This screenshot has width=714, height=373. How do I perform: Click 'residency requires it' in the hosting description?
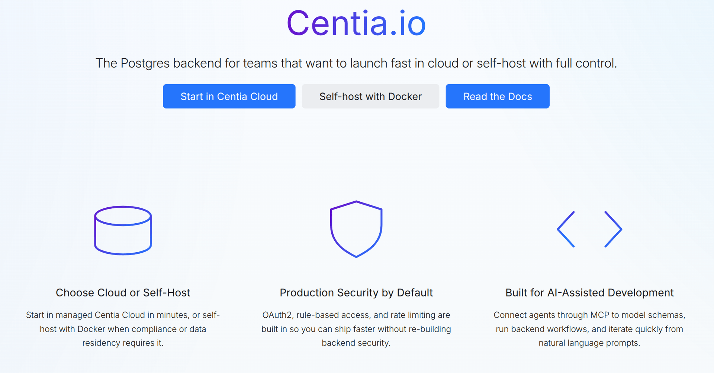click(123, 343)
